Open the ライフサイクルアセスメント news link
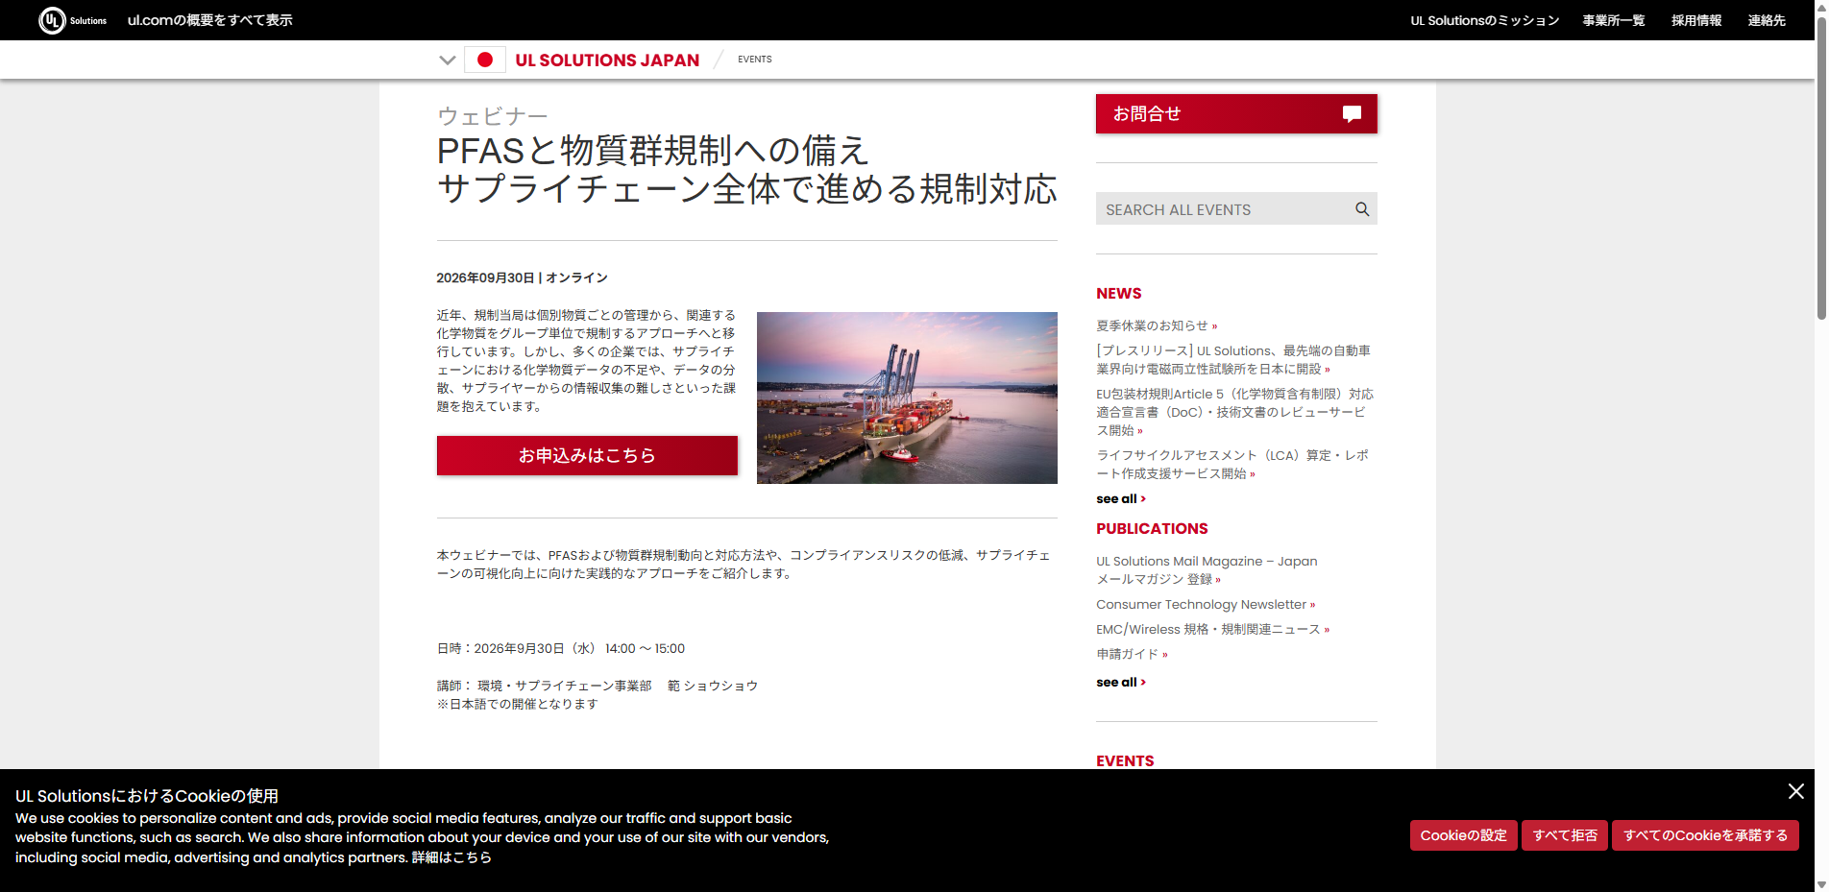 point(1232,465)
